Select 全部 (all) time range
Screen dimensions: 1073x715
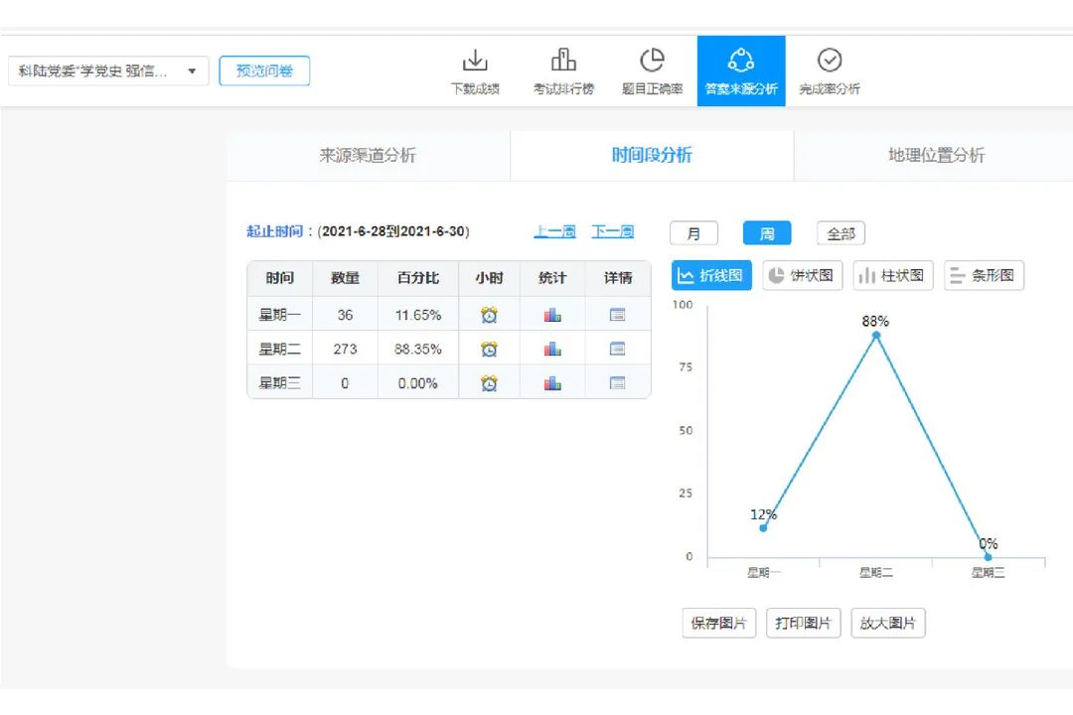coord(841,233)
